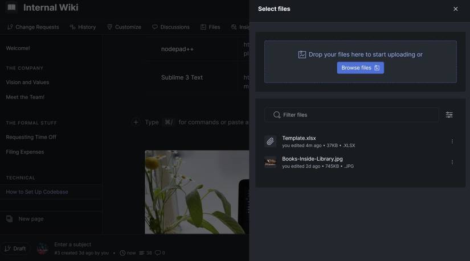Open the Vision and Values page
Screen dimensions: 470x261
point(27,82)
